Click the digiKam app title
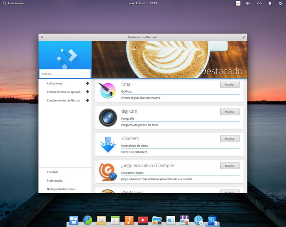Viewport: 286px width, 227px height. [129, 111]
